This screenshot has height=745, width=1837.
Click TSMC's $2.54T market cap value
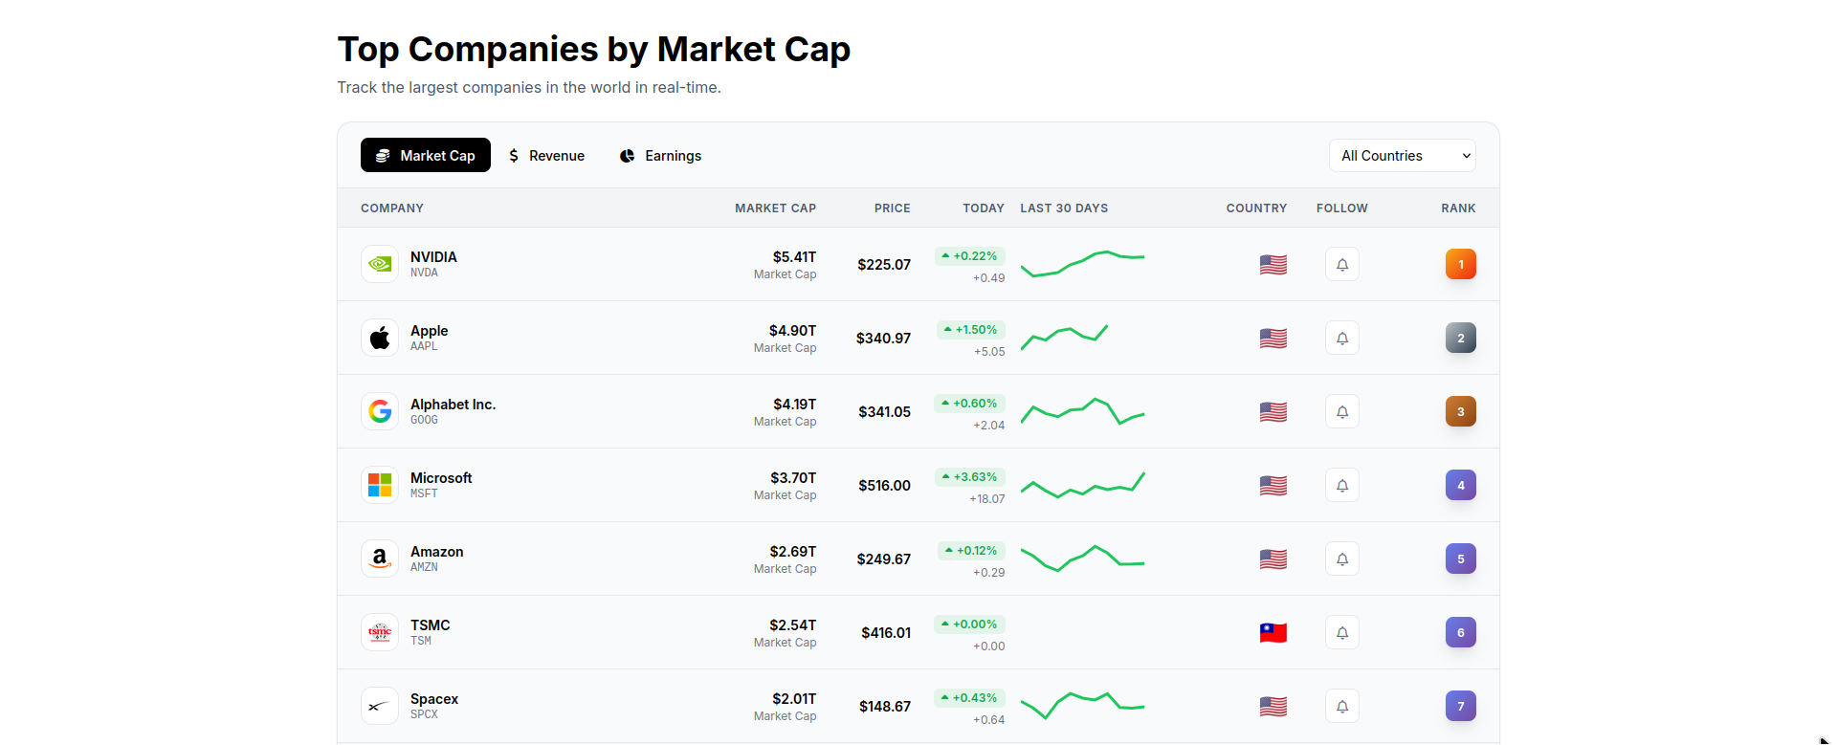point(792,624)
